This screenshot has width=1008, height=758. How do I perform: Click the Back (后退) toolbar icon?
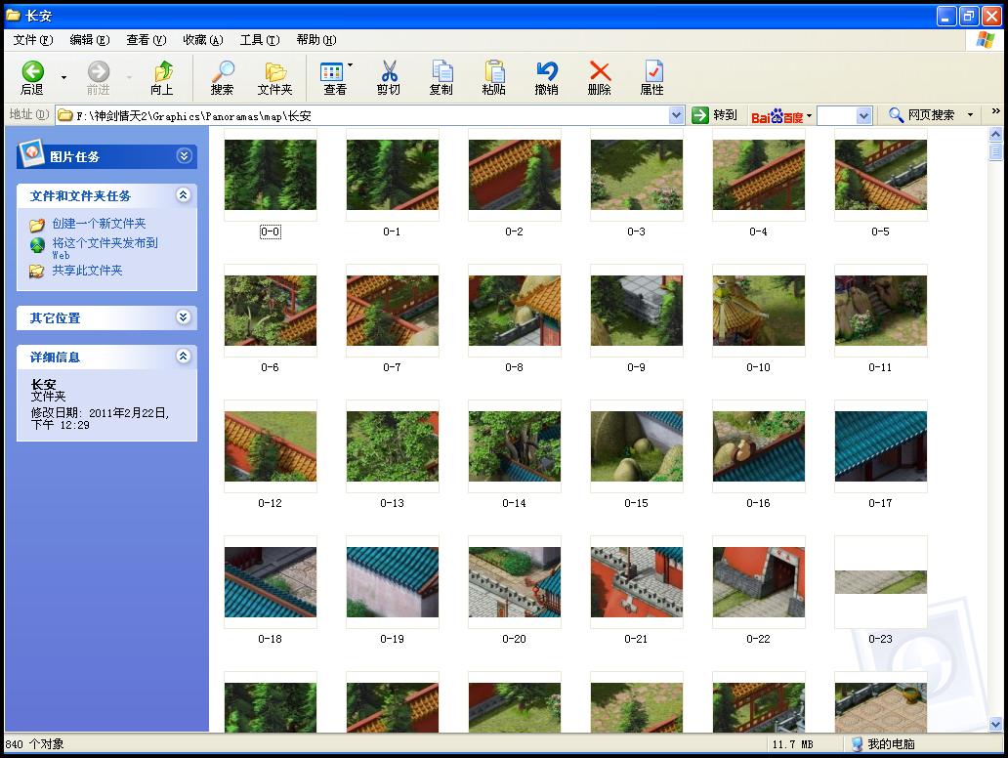(x=33, y=71)
